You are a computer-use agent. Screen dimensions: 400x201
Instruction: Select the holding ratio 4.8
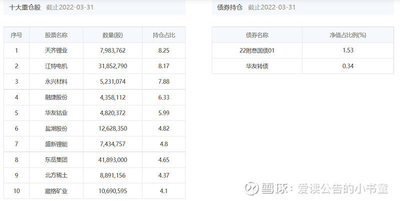tap(164, 144)
